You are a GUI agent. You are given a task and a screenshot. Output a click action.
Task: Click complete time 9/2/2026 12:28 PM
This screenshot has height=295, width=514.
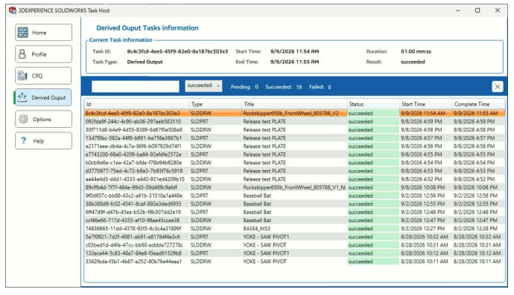point(475,228)
